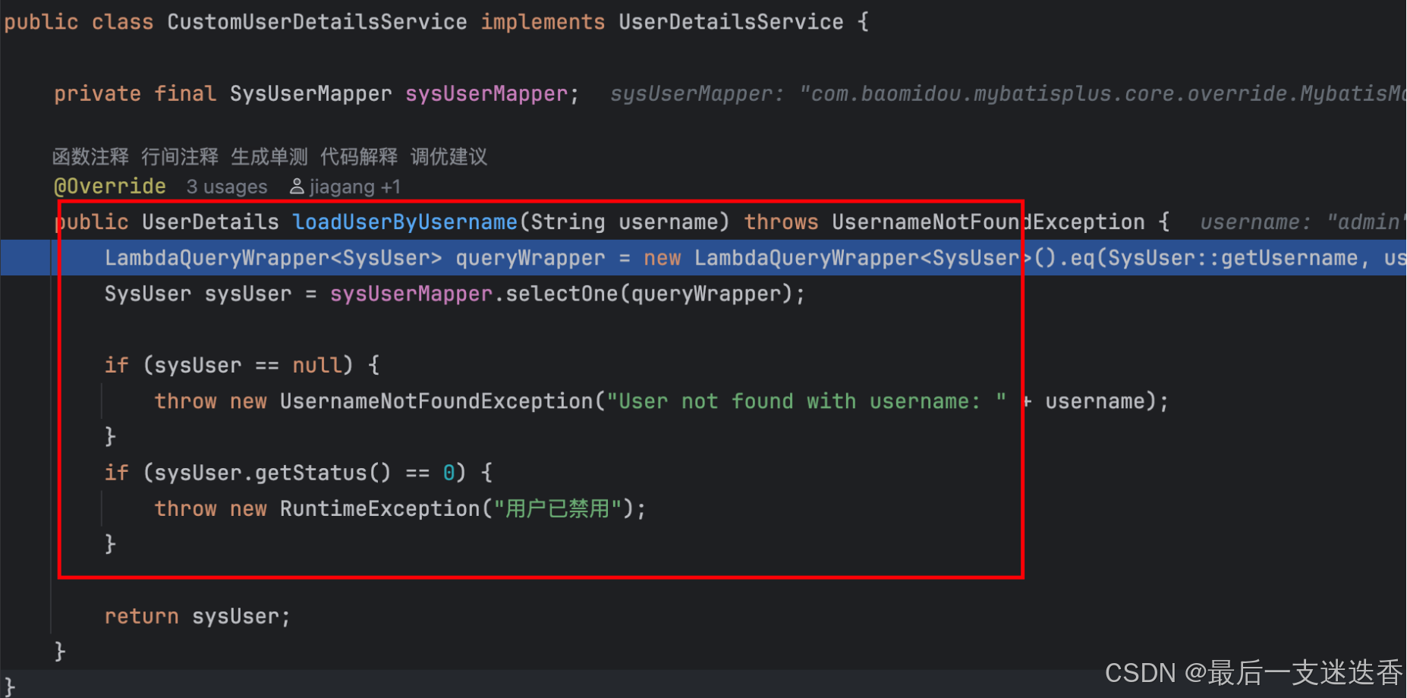Click the author person icon beside jiagang
The image size is (1407, 698).
pos(297,187)
